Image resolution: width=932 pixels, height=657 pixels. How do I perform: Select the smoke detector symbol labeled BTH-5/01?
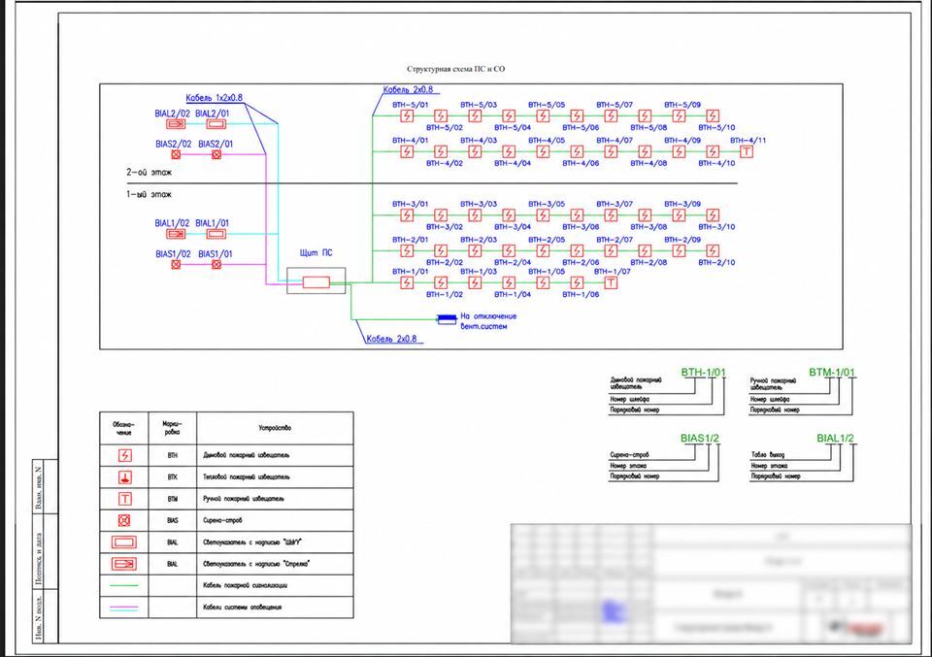pos(407,115)
